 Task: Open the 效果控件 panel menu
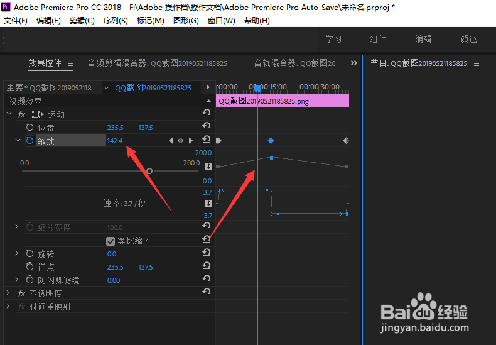point(70,64)
